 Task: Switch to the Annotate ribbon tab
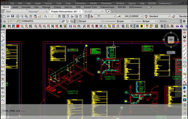(26, 7)
